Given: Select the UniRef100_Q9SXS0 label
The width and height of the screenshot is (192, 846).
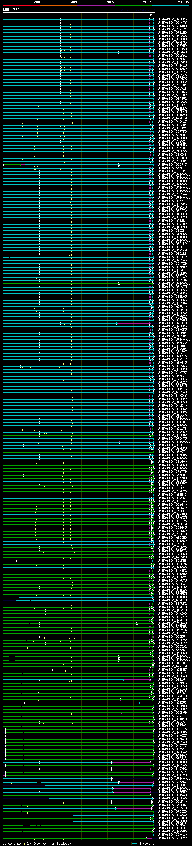Looking at the screenshot, I should [172, 49].
